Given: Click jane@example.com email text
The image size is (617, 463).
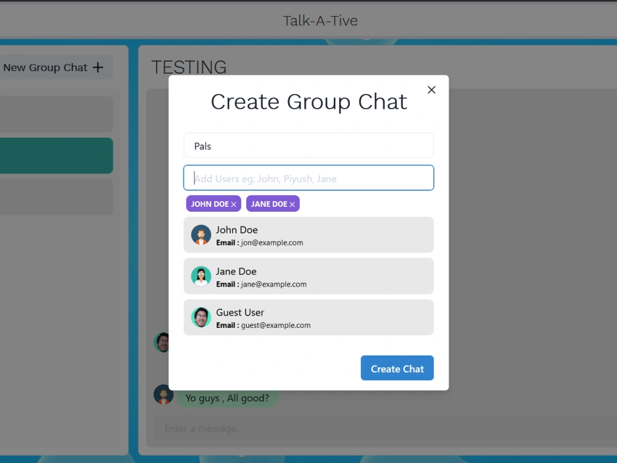Looking at the screenshot, I should coord(274,284).
